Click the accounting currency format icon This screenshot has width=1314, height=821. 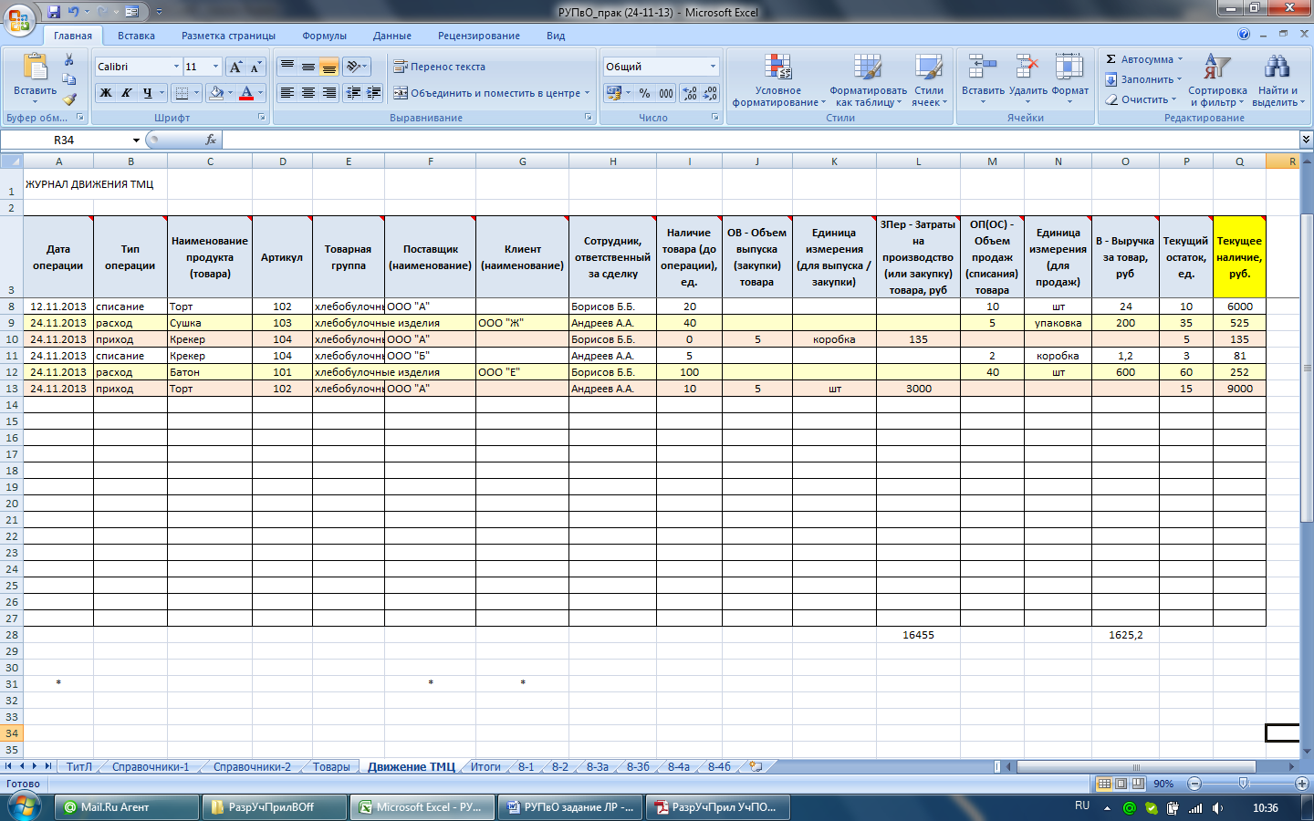click(614, 93)
